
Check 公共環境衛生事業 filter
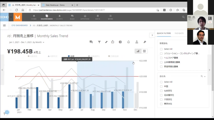coord(161,62)
